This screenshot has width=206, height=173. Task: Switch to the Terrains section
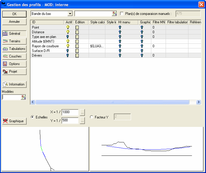tap(14, 41)
